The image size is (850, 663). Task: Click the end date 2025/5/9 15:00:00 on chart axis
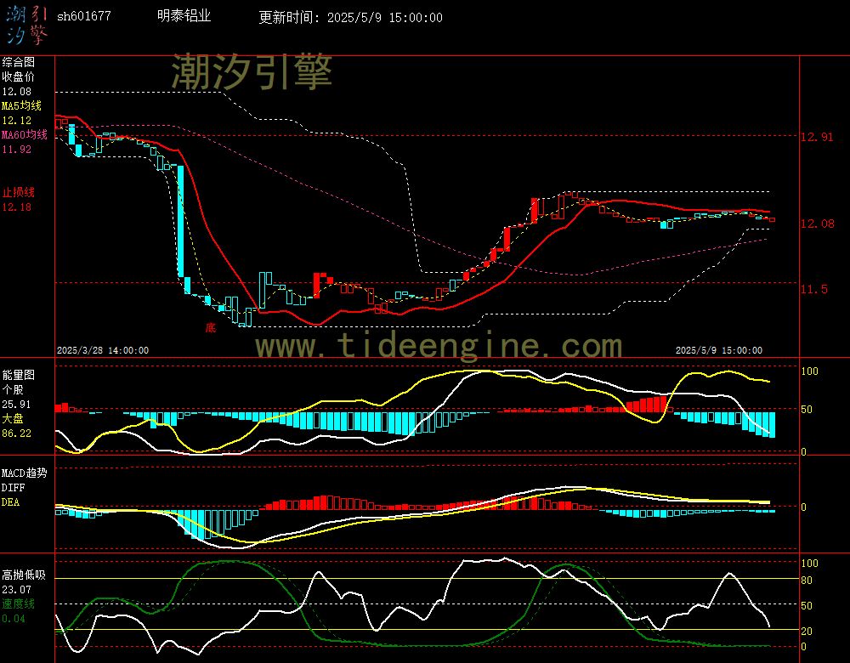(719, 351)
